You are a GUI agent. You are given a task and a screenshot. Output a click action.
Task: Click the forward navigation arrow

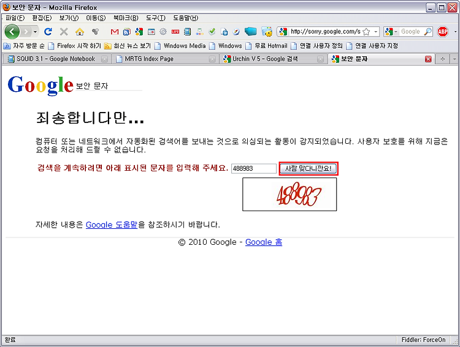tap(26, 31)
